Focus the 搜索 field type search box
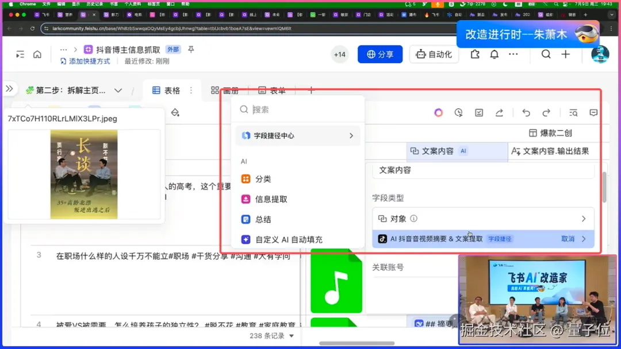Viewport: 621px width, 349px height. (298, 110)
